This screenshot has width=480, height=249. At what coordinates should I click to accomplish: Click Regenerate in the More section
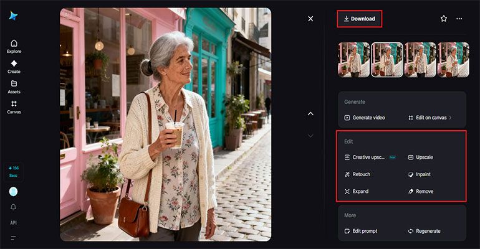coord(424,231)
